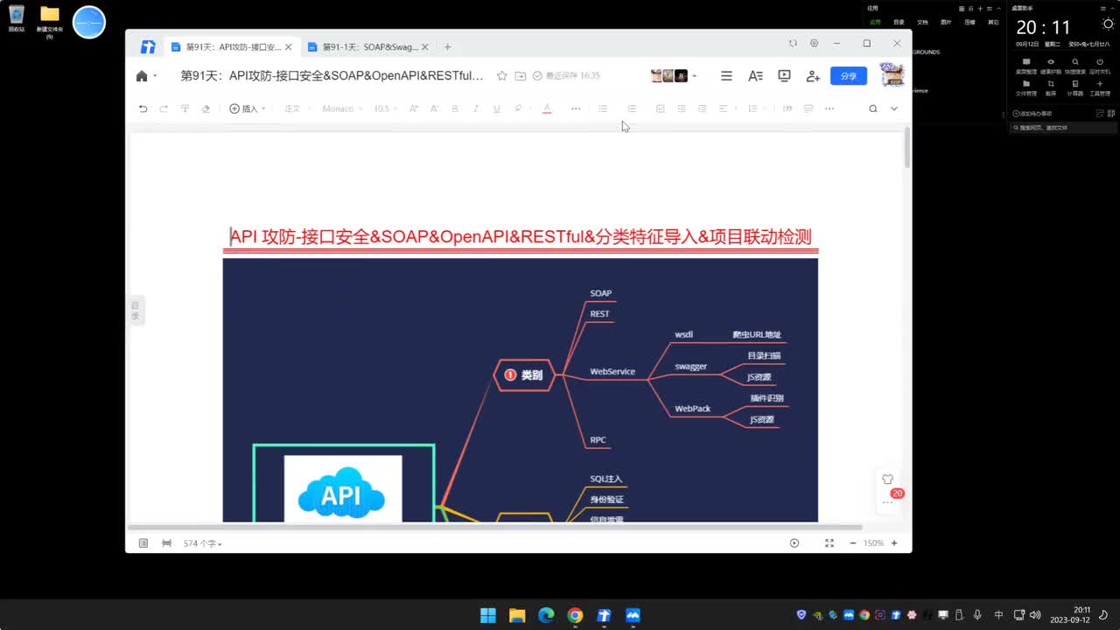The width and height of the screenshot is (1120, 630).
Task: Select the format painter tool
Action: (x=185, y=108)
